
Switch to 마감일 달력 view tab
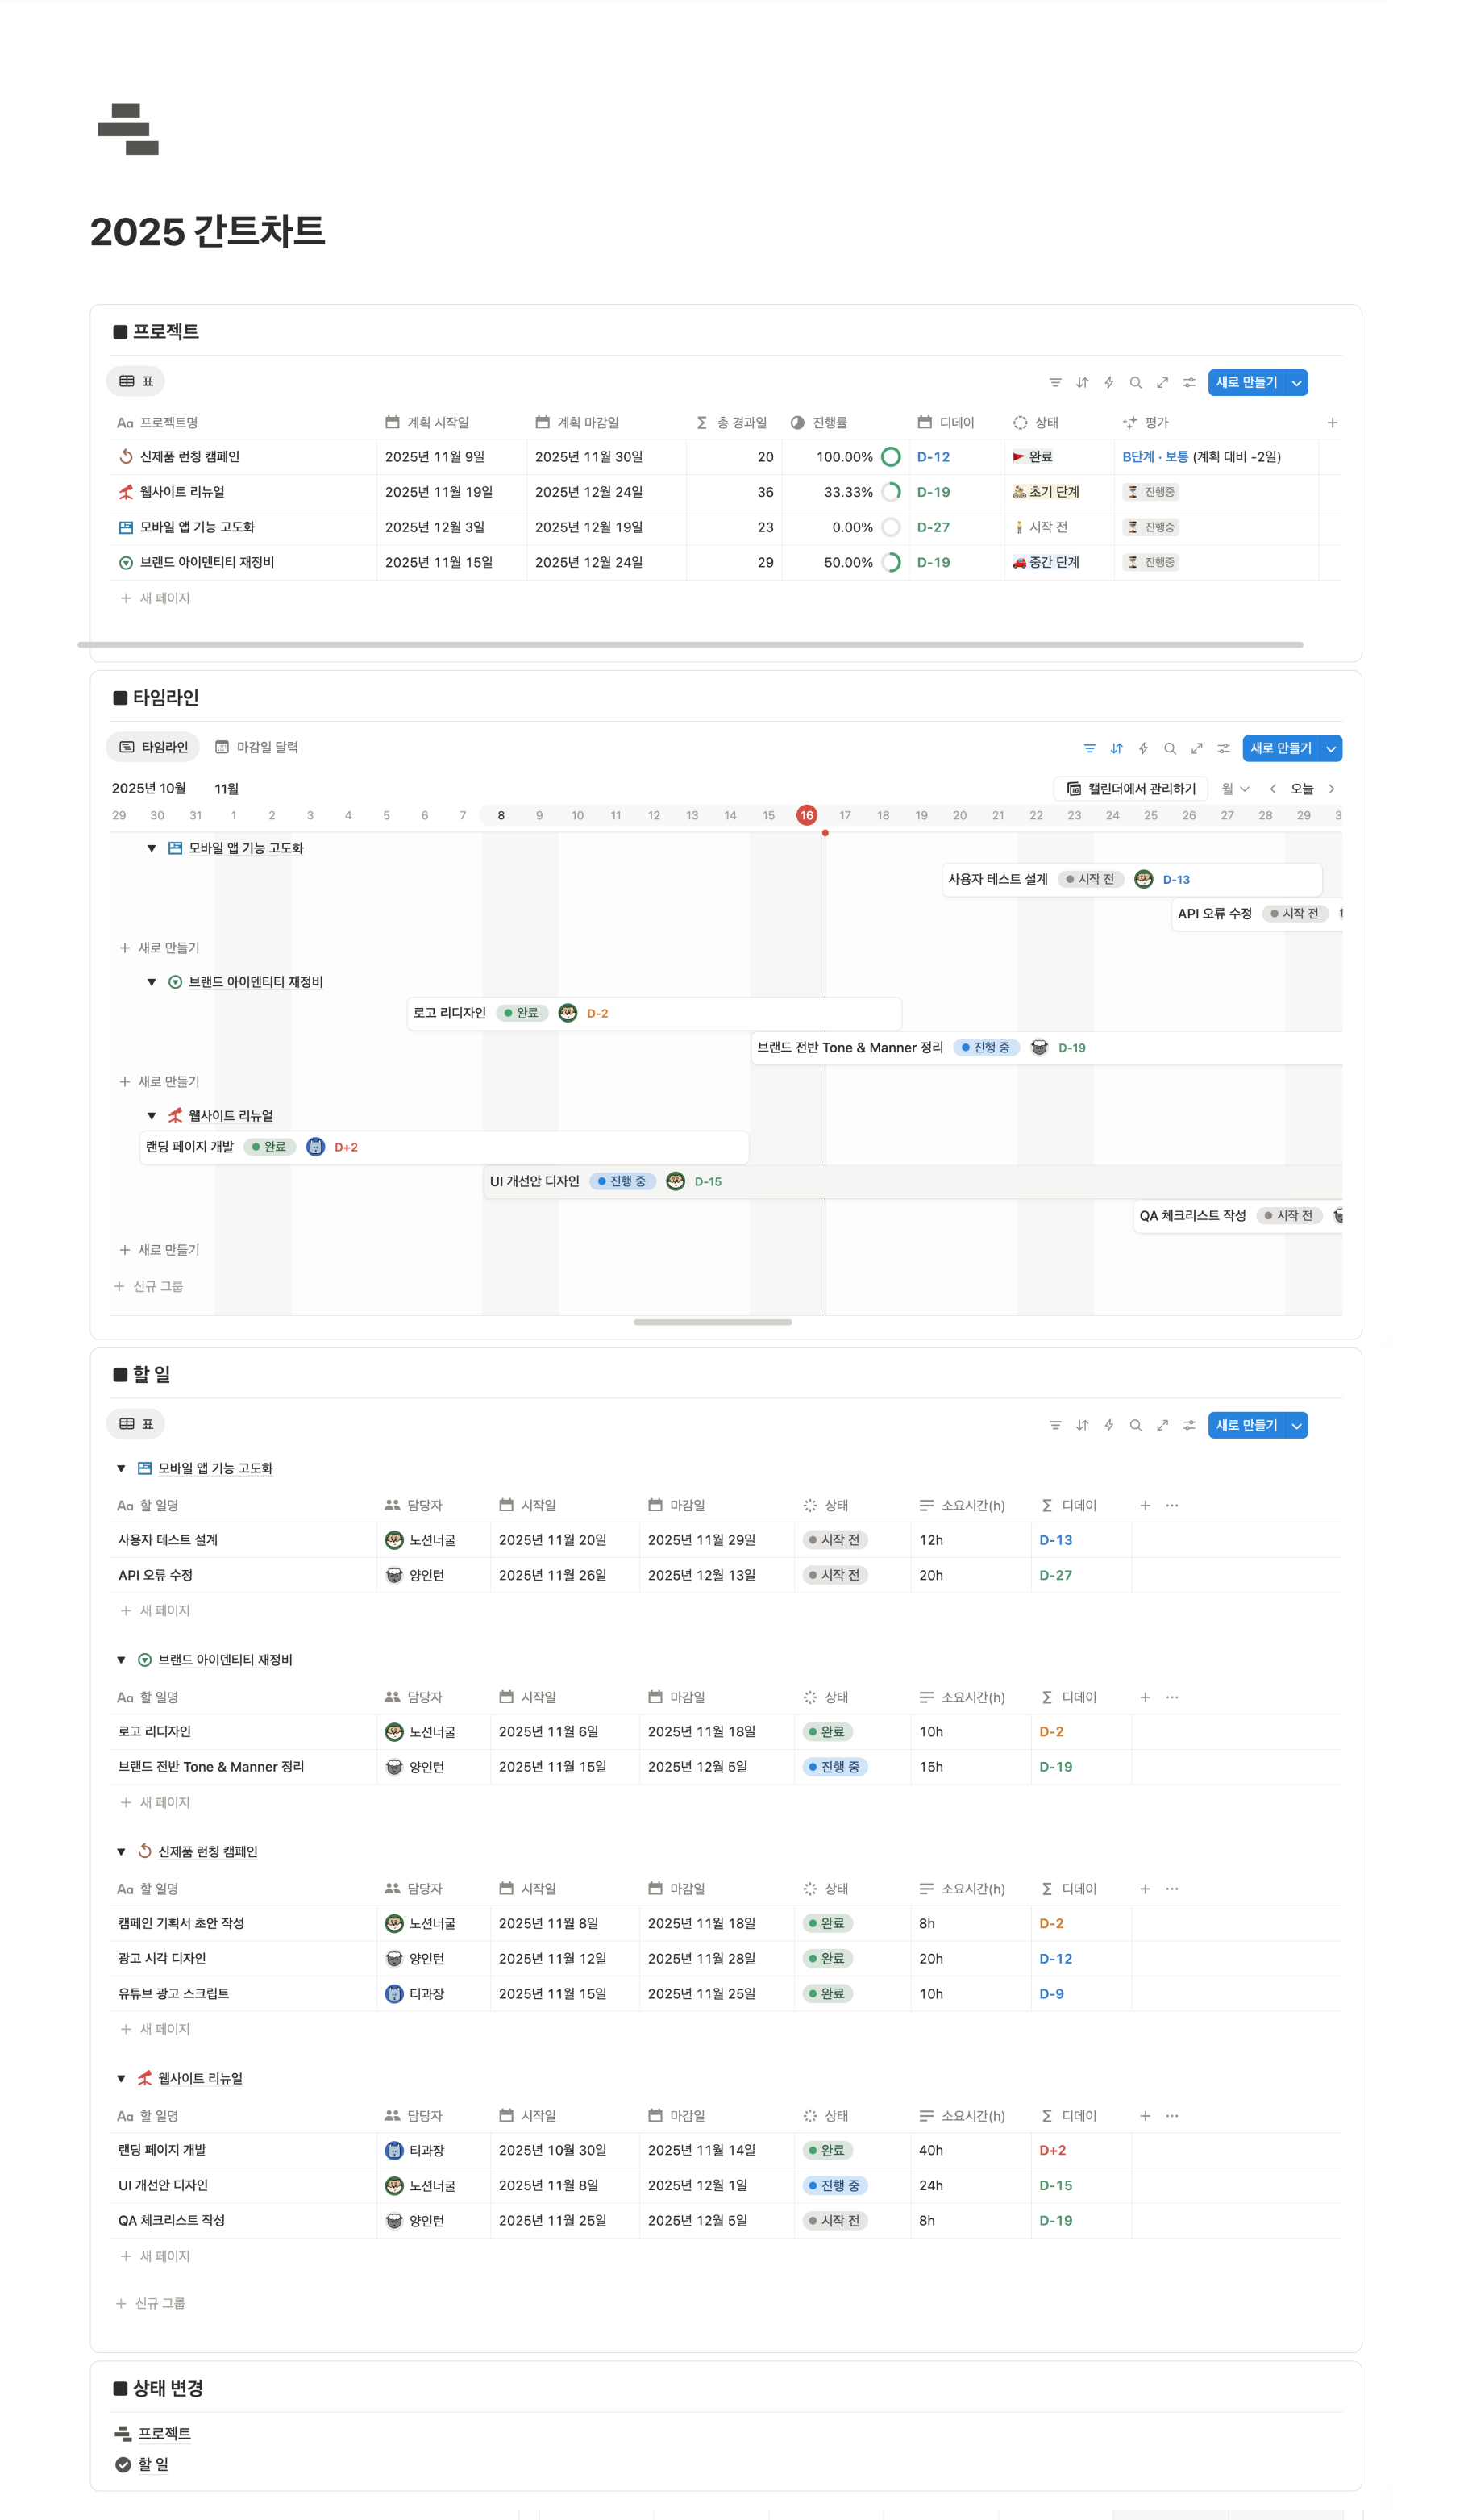click(x=257, y=747)
